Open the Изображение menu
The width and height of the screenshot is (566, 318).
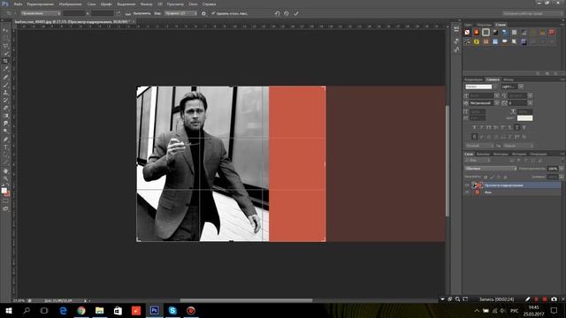[71, 4]
